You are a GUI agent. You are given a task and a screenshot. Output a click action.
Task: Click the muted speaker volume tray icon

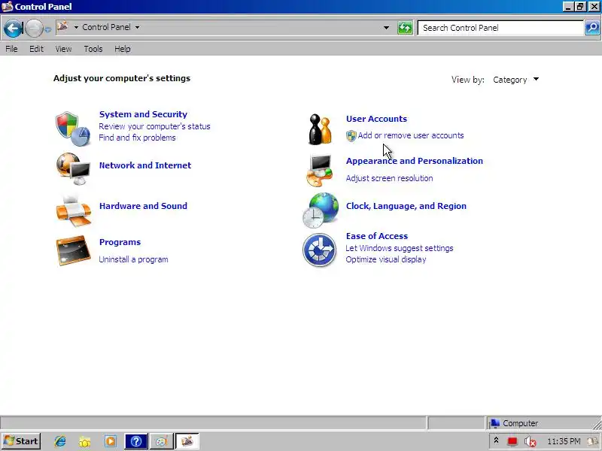(x=530, y=442)
